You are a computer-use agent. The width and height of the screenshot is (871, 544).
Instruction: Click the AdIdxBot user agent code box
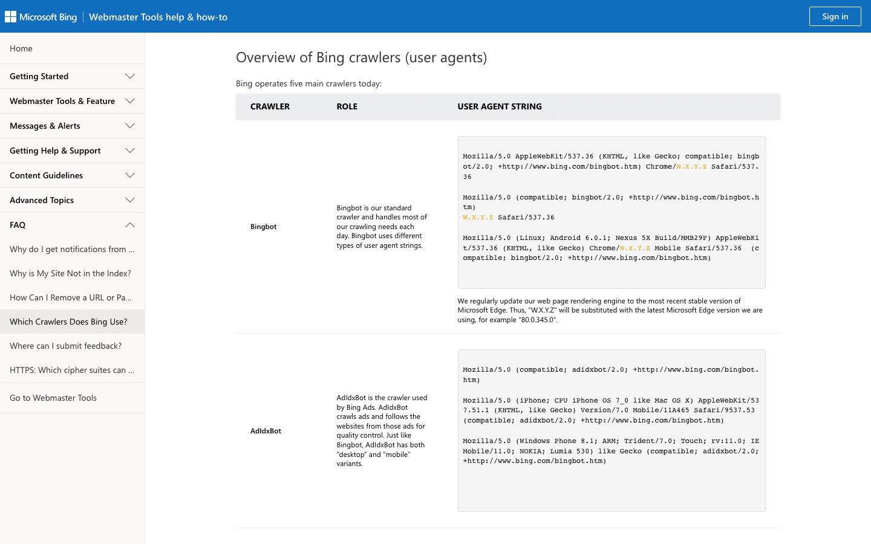coord(611,430)
